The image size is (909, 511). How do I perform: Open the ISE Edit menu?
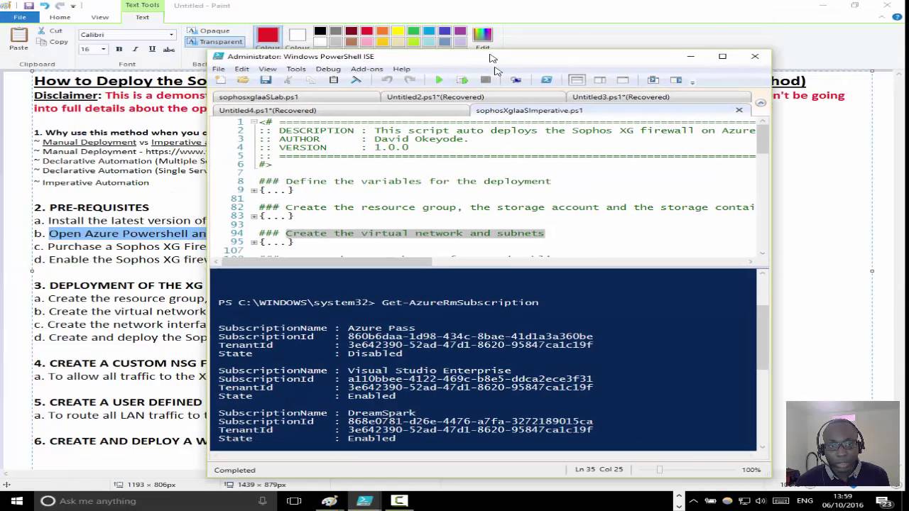coord(242,69)
